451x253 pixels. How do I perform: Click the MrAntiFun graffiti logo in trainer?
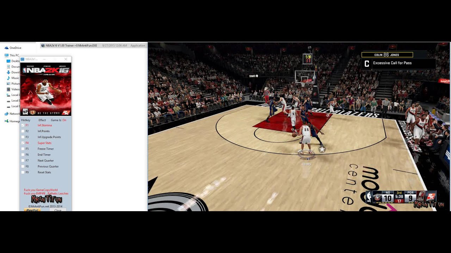pyautogui.click(x=47, y=200)
